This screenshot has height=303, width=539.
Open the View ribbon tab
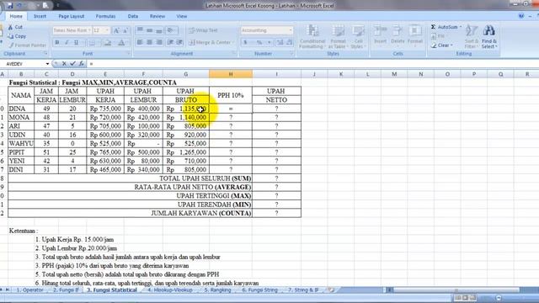(182, 16)
